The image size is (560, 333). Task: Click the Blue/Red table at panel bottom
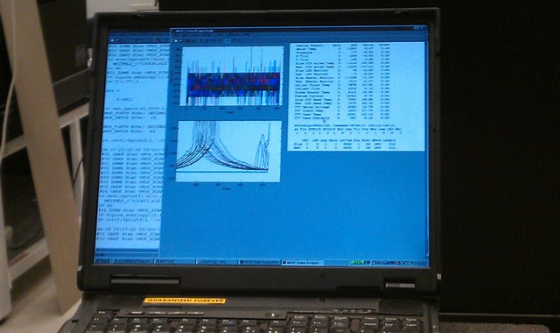pyautogui.click(x=345, y=144)
